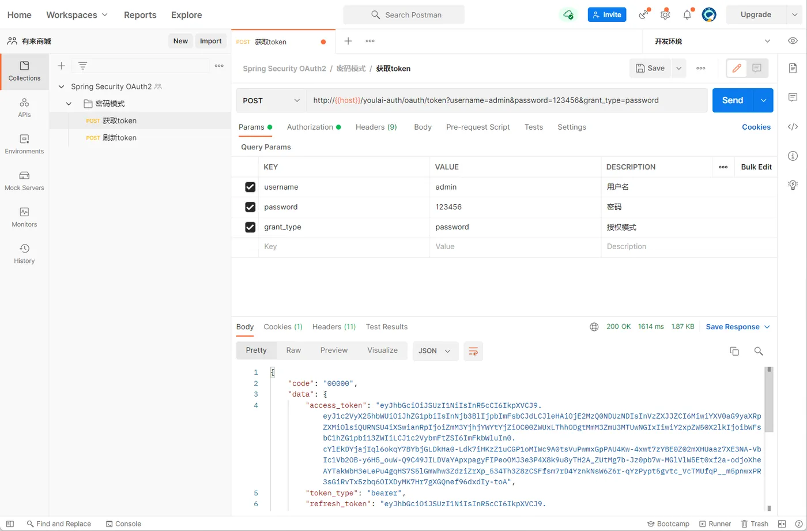The height and width of the screenshot is (531, 807).
Task: Switch to the Authorization tab
Action: click(314, 127)
